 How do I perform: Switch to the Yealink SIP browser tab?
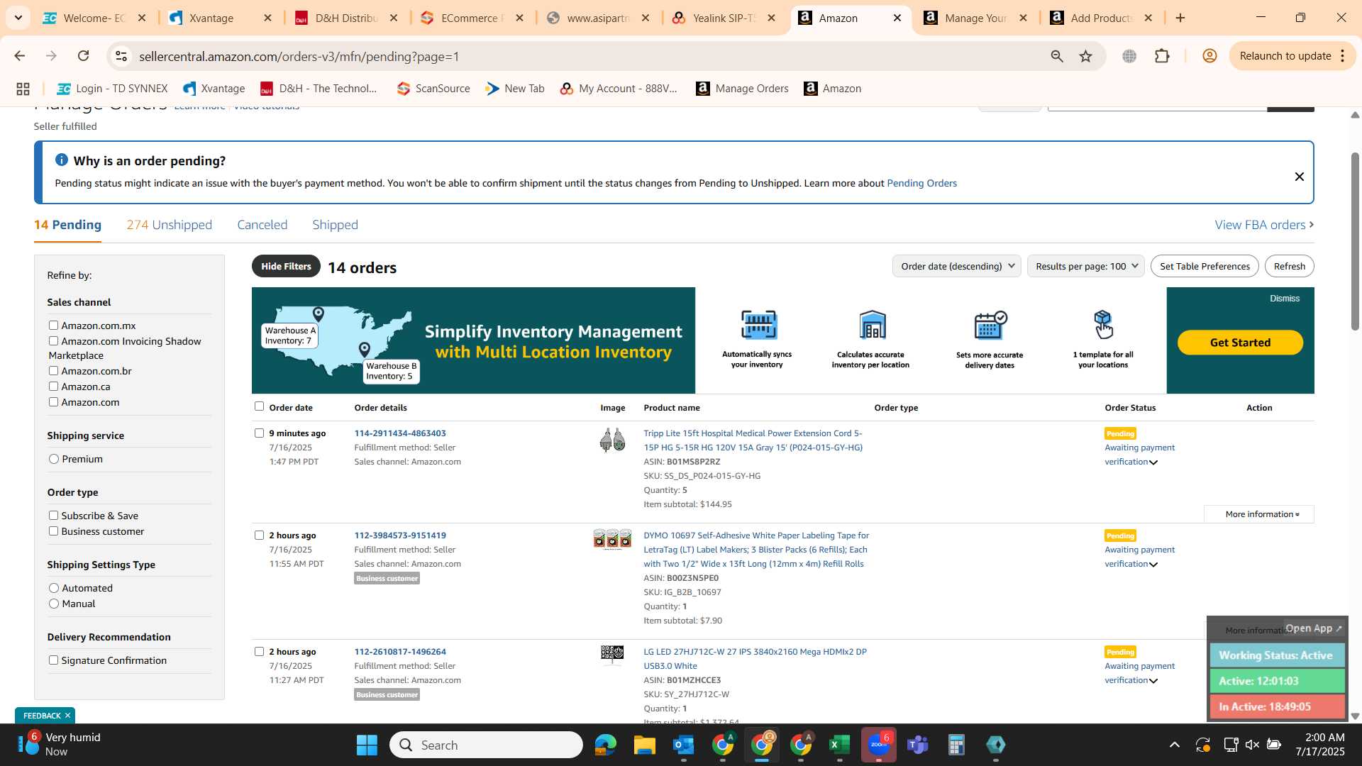[724, 18]
